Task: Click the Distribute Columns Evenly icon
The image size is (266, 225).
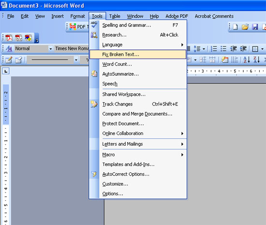Action: pos(212,60)
